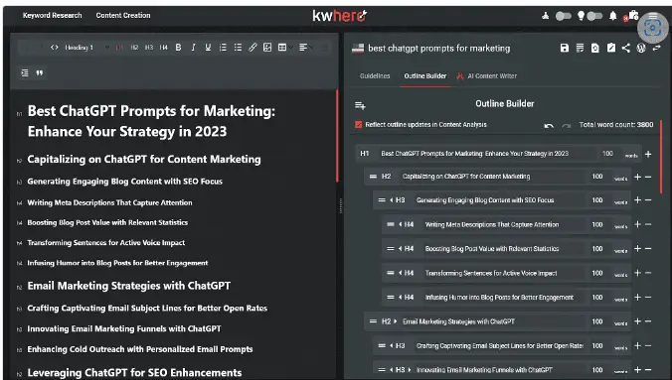Uncheck Reflect outline updates in Content Analysis
The height and width of the screenshot is (380, 672).
pos(358,125)
